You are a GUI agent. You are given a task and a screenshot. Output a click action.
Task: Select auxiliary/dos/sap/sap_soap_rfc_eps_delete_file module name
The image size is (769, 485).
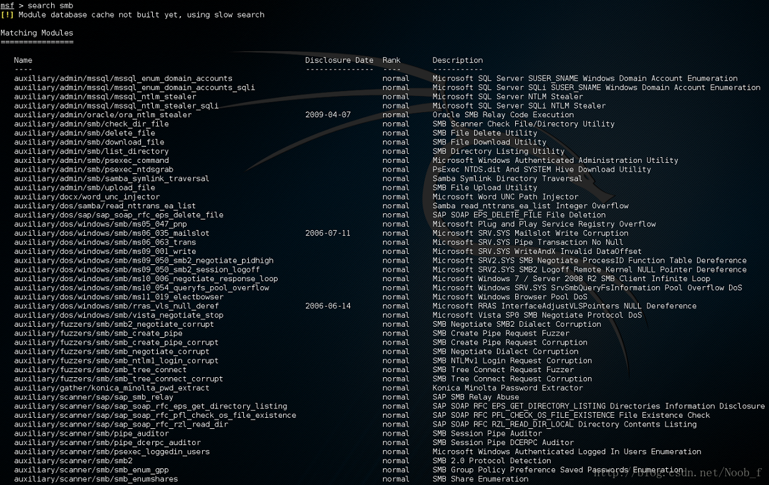click(119, 215)
